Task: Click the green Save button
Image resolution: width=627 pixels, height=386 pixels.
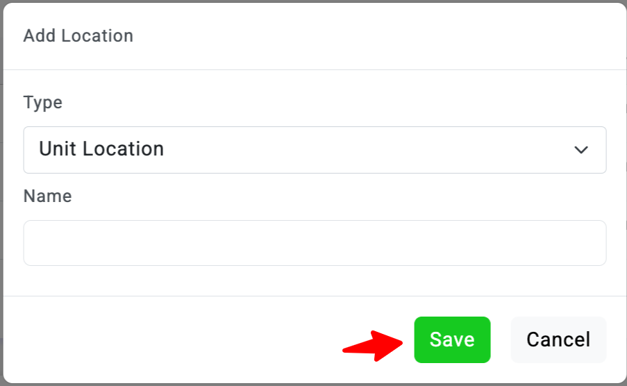Action: (452, 339)
